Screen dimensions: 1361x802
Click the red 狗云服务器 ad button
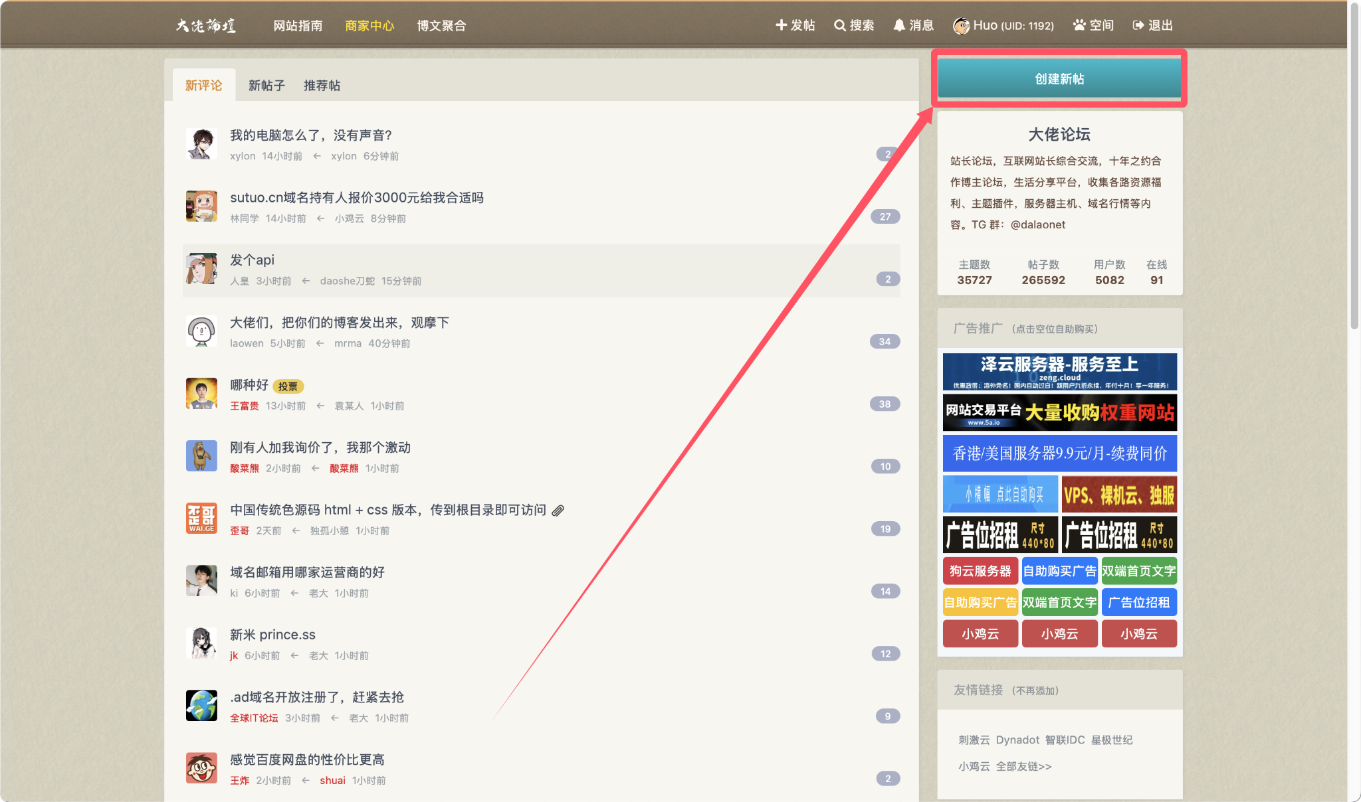[980, 571]
